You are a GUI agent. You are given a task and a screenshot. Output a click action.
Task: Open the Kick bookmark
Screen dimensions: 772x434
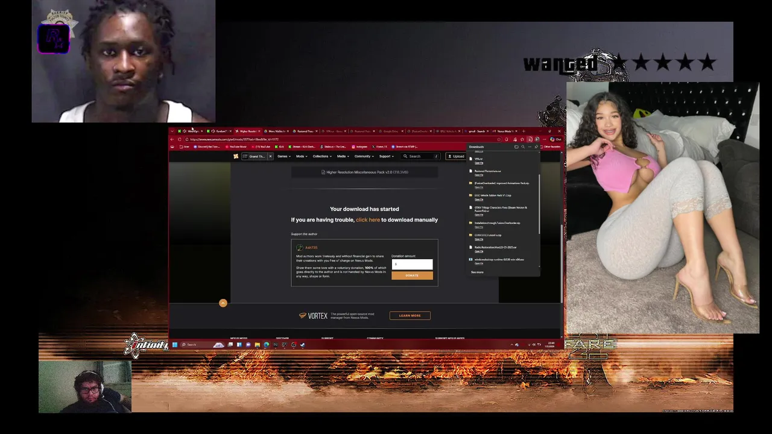click(279, 146)
